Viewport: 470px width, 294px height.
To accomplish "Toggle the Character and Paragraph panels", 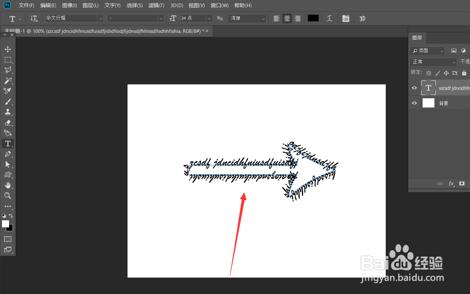I will (346, 18).
